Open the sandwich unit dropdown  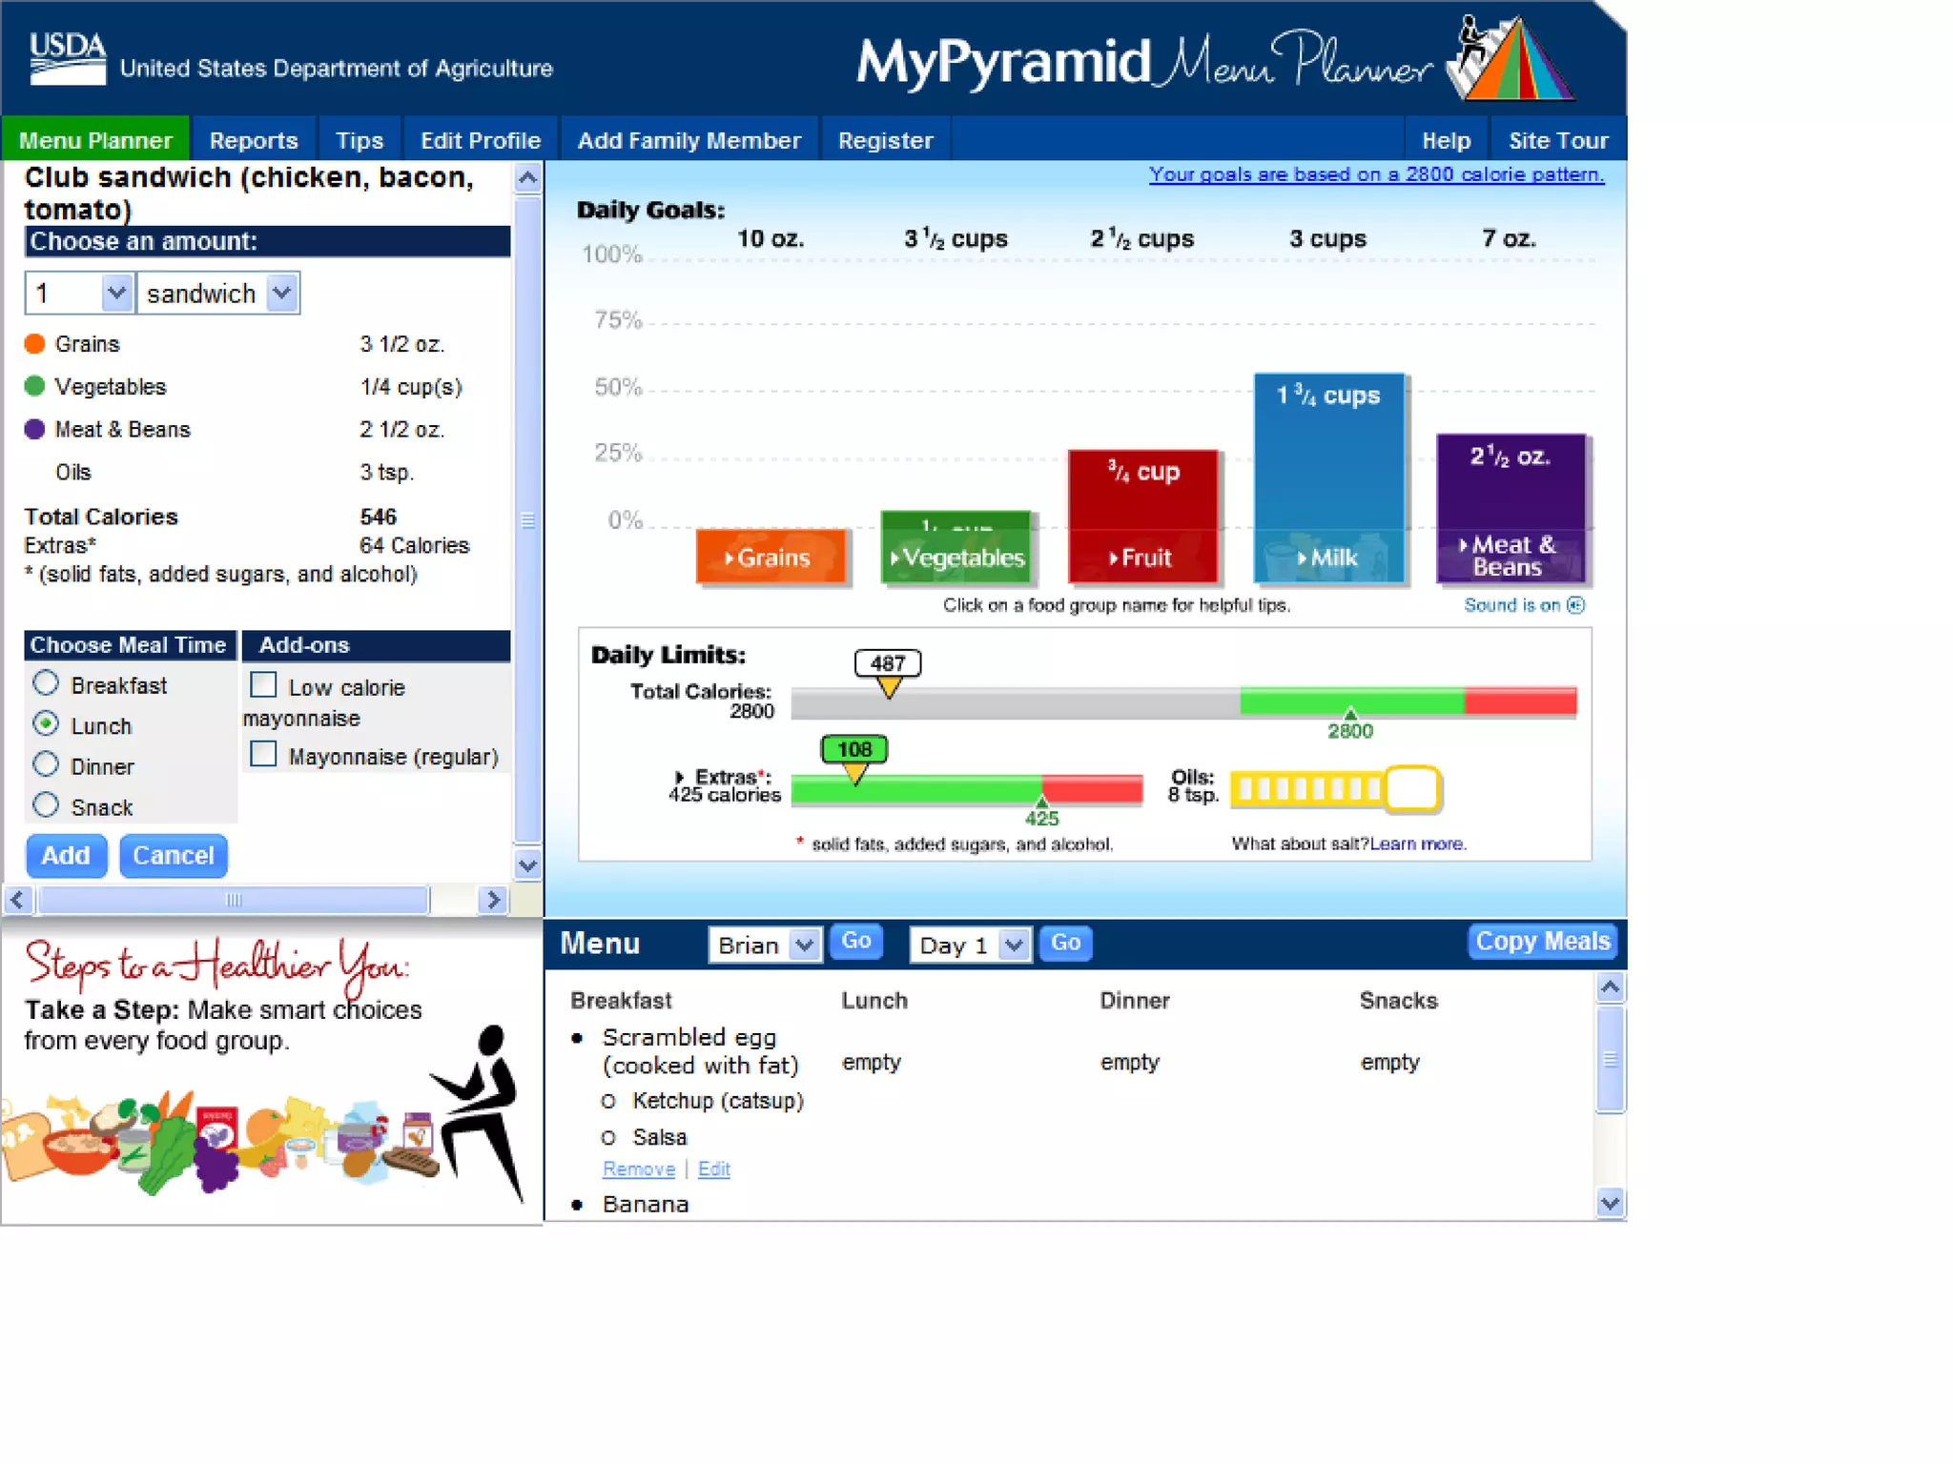point(282,293)
